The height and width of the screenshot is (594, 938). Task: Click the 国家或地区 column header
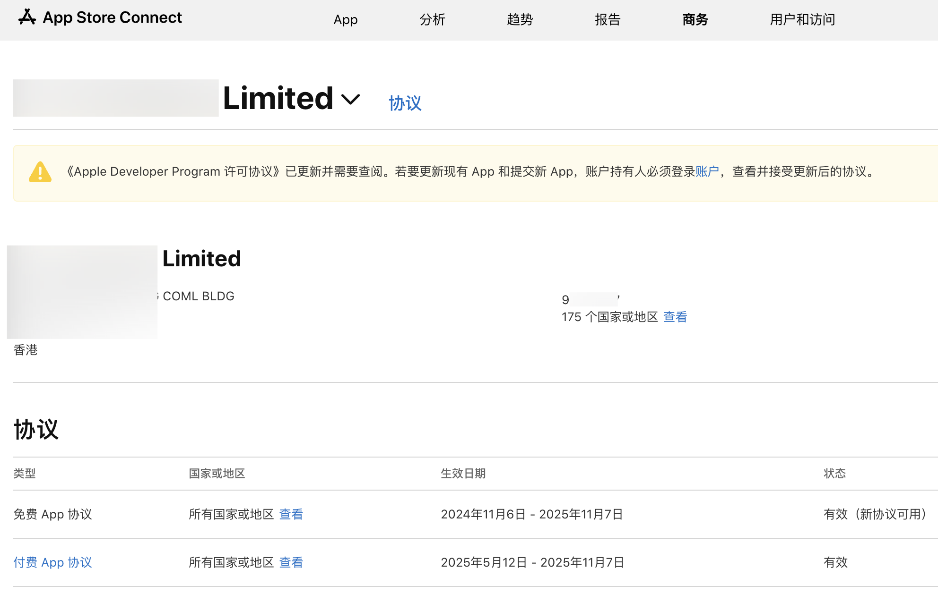tap(217, 474)
